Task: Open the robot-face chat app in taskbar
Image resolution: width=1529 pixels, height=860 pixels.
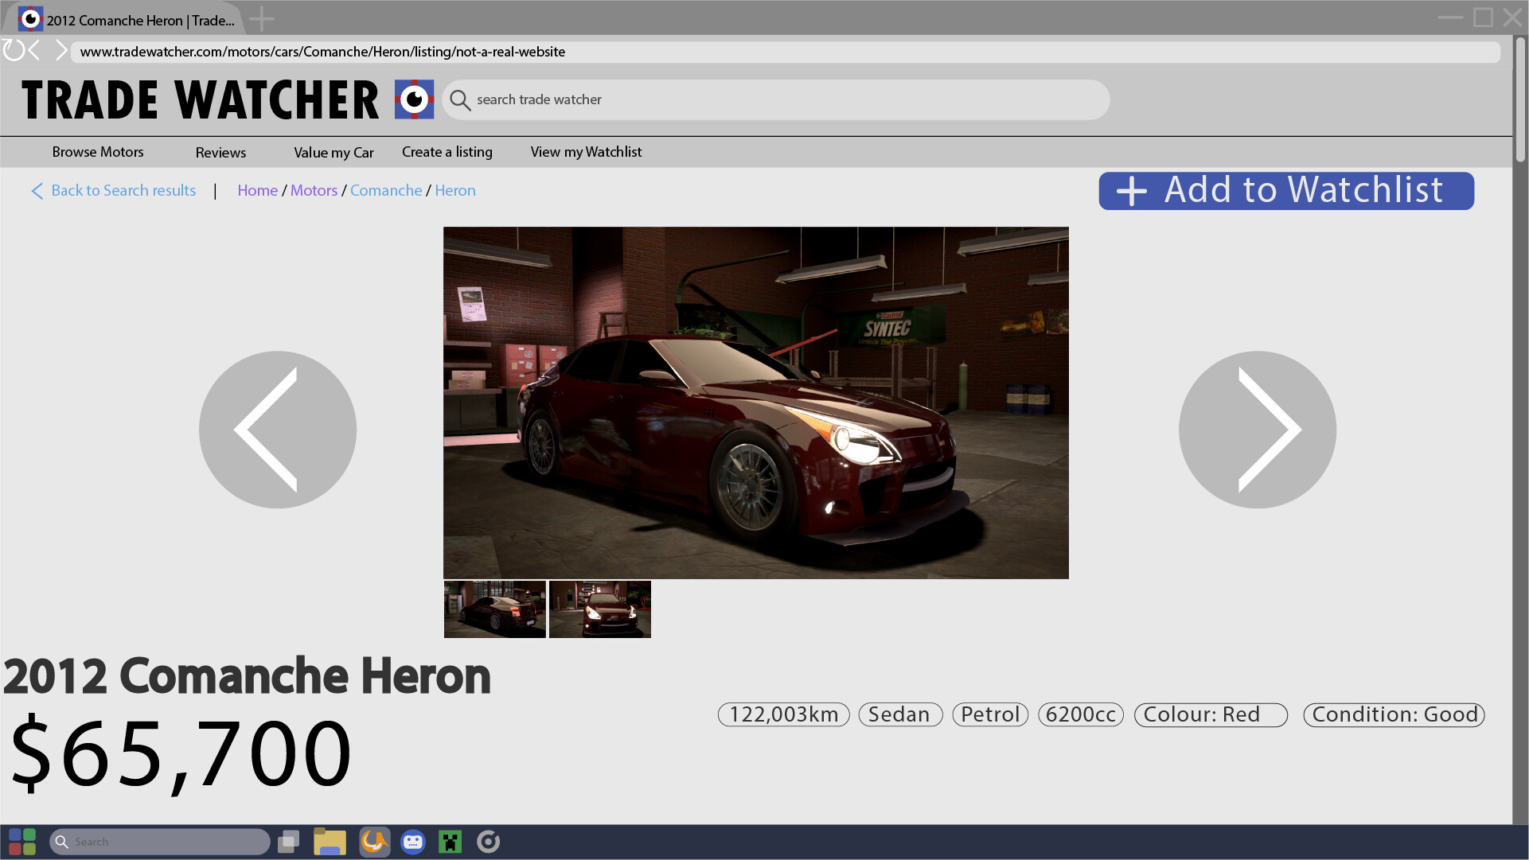Action: pyautogui.click(x=412, y=842)
